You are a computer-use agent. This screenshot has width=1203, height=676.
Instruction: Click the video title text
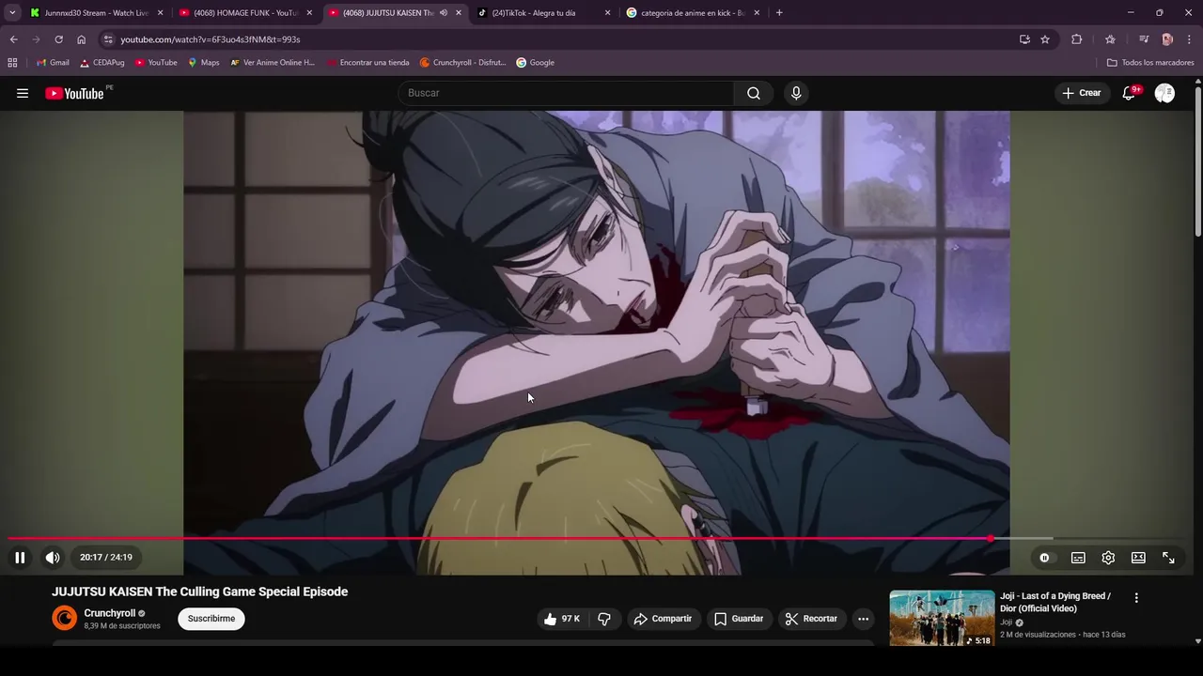199,591
